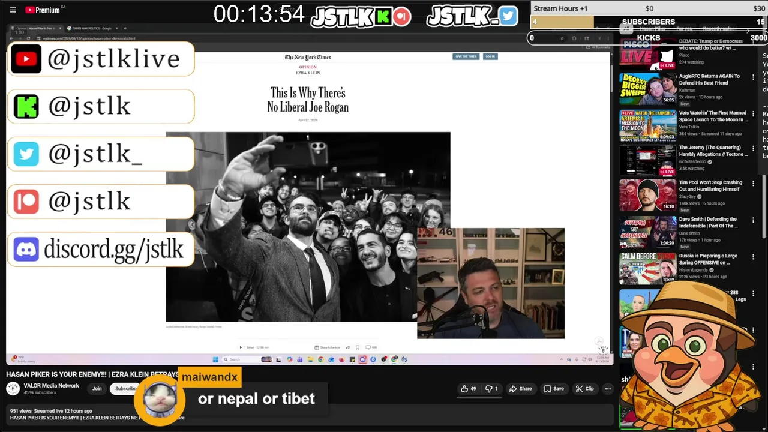Image resolution: width=768 pixels, height=432 pixels.
Task: Like the video with 49 likes
Action: click(x=469, y=389)
